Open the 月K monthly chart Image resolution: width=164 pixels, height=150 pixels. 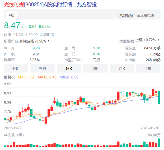(x=122, y=68)
